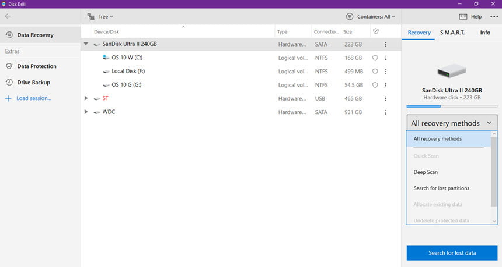The image size is (502, 267).
Task: Toggle protection shield for Local Disk (F:)
Action: [375, 72]
